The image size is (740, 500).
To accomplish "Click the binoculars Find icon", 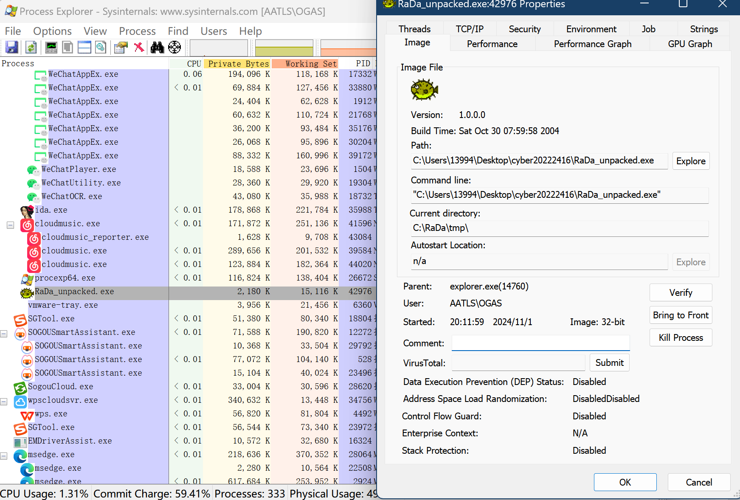I will (157, 47).
